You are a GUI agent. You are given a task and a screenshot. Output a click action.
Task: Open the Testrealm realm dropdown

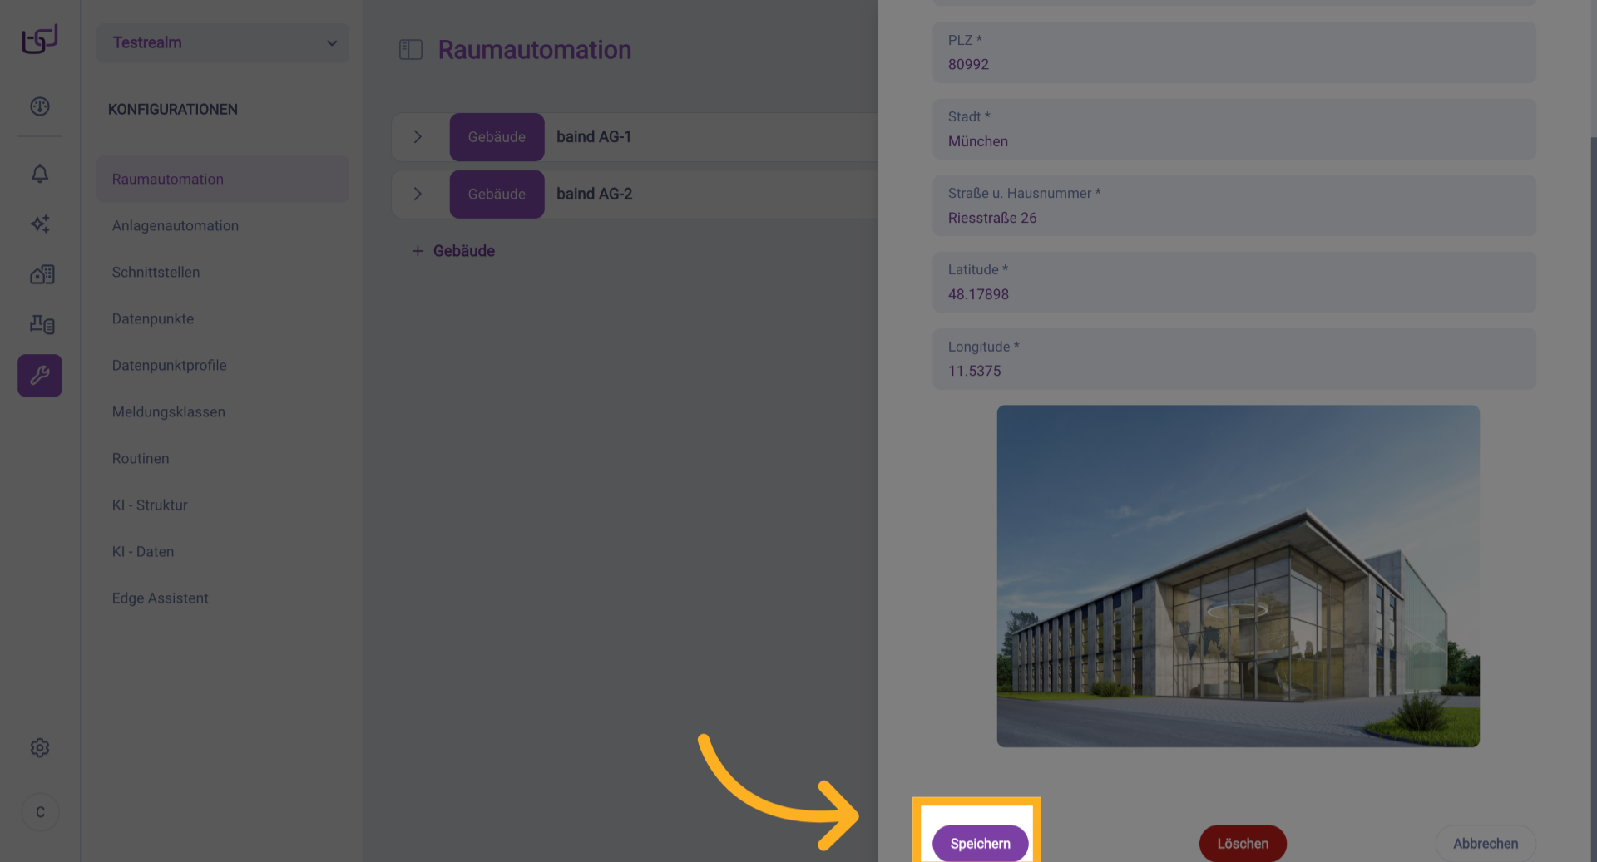(223, 42)
